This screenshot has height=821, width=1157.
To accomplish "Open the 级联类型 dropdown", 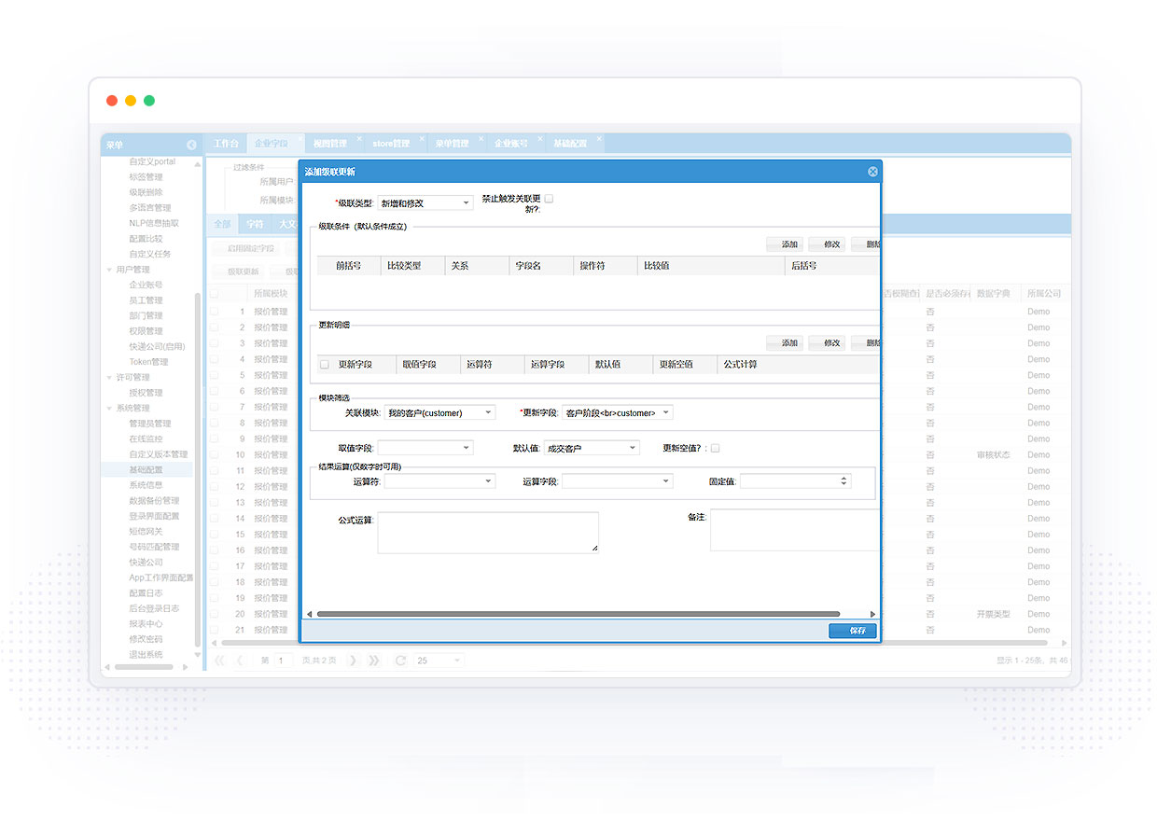I will 467,202.
